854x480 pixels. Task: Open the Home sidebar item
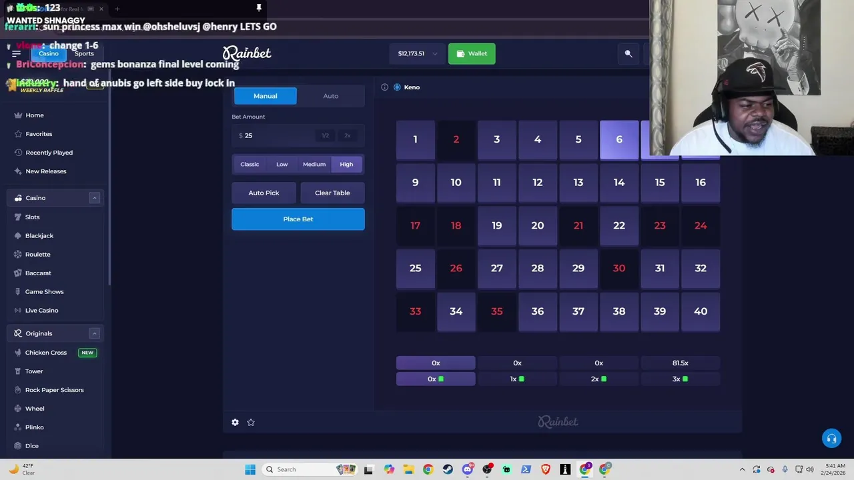(x=55, y=115)
